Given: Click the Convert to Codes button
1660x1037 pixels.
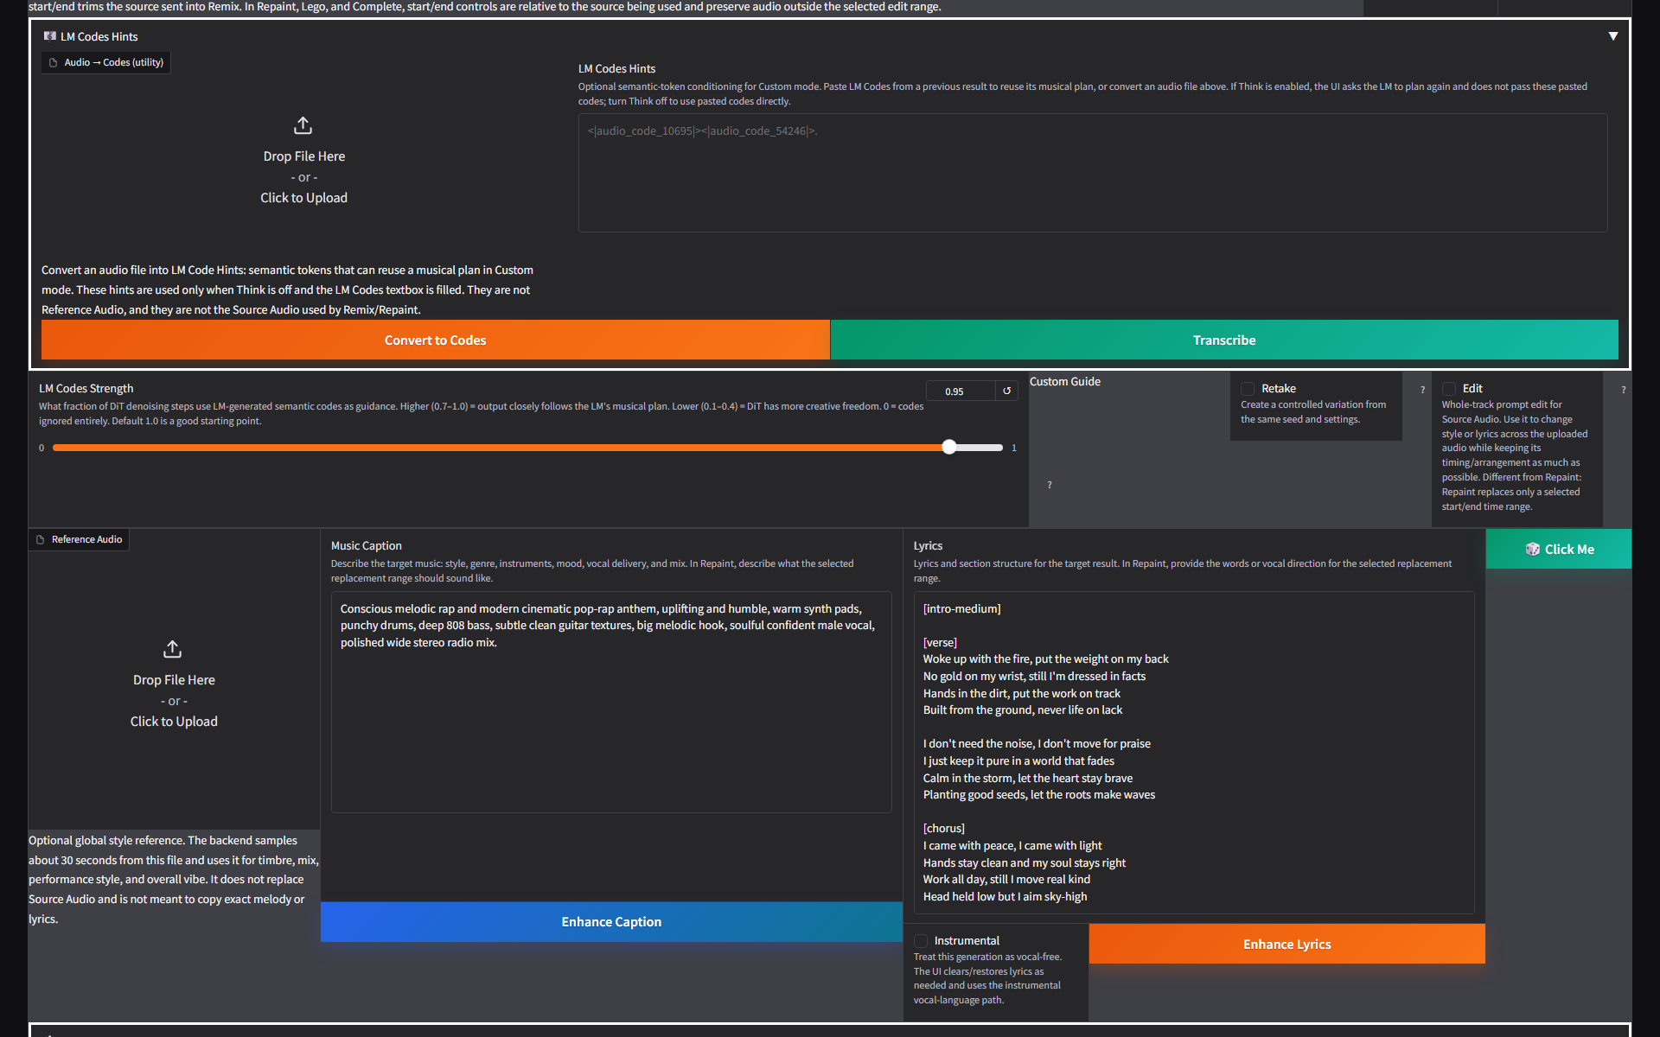Looking at the screenshot, I should (x=435, y=340).
